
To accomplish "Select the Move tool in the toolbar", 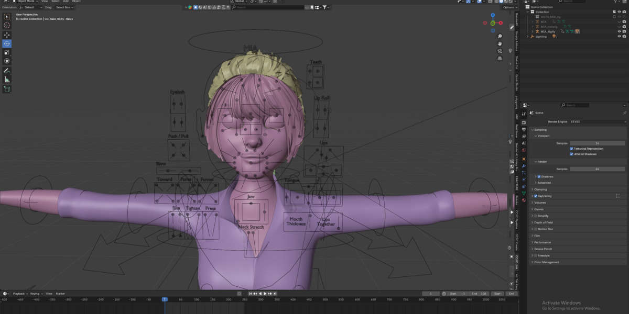I will pos(7,35).
